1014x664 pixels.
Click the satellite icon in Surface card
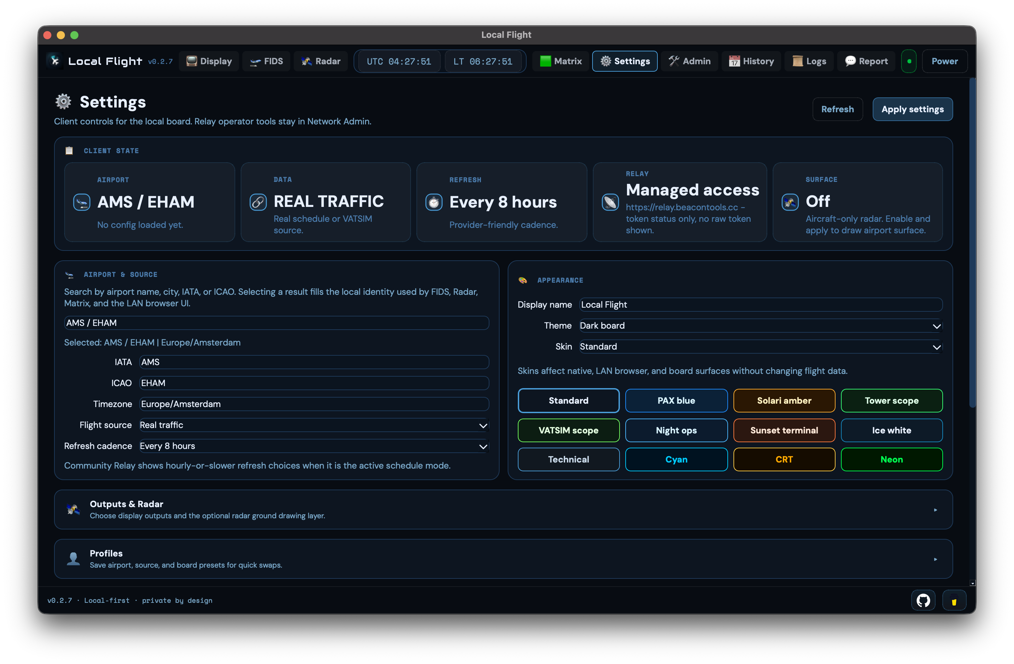click(790, 202)
